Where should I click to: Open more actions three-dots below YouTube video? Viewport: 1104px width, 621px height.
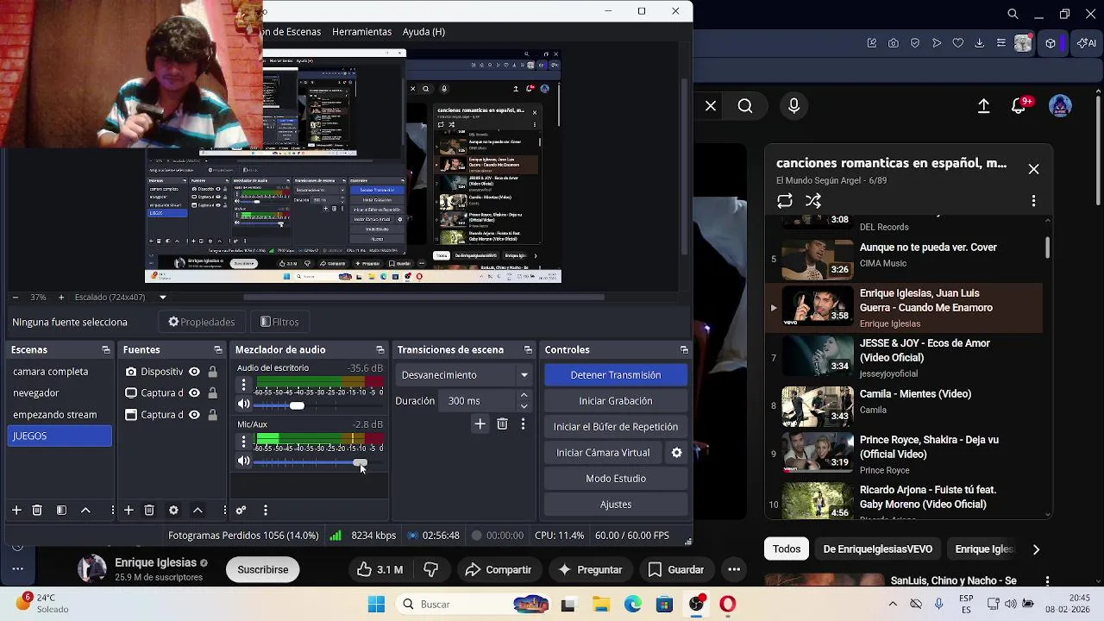click(x=734, y=570)
